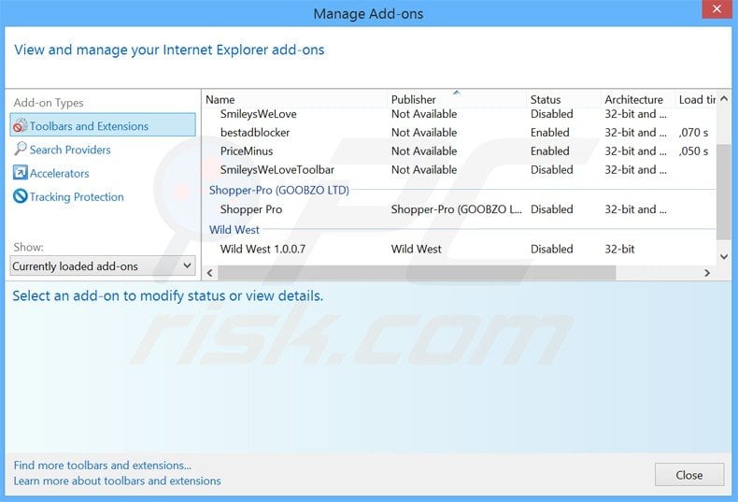
Task: Open Find more toolbars and extensions link
Action: (x=103, y=466)
